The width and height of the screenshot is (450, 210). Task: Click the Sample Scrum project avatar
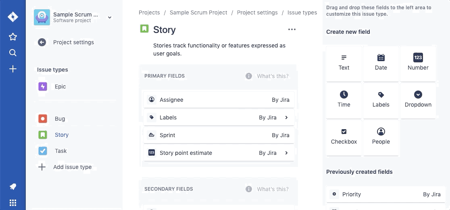pos(42,17)
